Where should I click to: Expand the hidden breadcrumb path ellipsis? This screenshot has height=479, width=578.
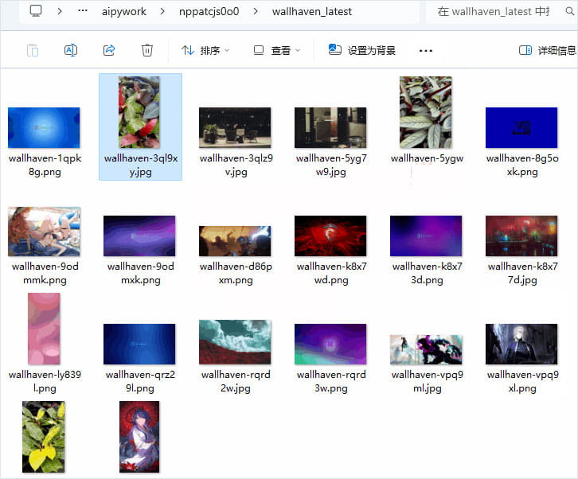tap(83, 10)
